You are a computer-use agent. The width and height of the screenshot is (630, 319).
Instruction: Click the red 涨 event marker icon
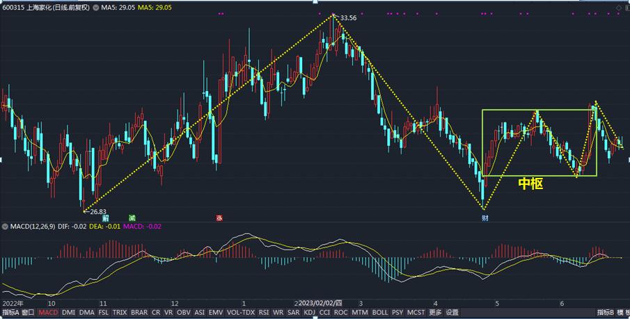pyautogui.click(x=219, y=218)
